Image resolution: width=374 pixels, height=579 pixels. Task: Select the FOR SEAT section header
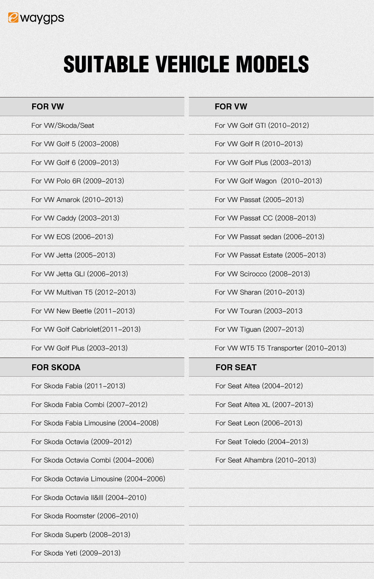[236, 368]
